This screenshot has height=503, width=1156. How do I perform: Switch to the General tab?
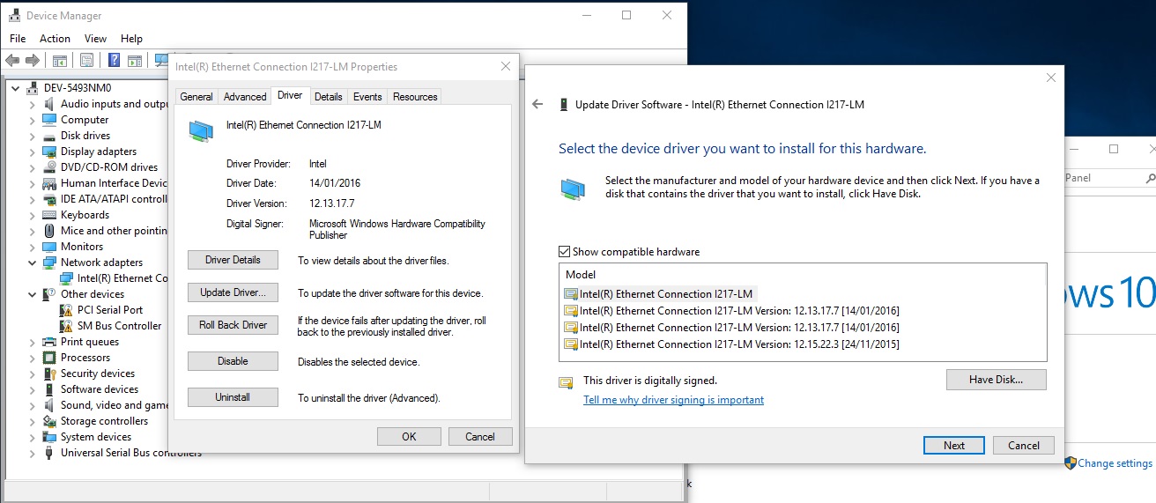tap(196, 97)
